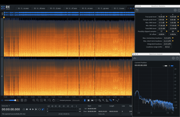Click the zoom to selection icon
Viewport: 180px width, 117px height.
click(x=41, y=100)
